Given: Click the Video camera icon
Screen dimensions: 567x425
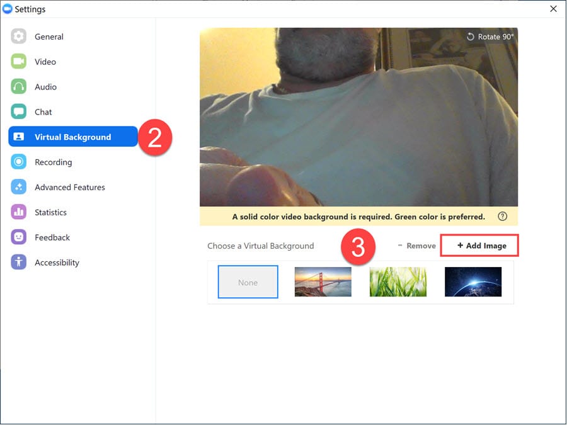Looking at the screenshot, I should pos(19,62).
